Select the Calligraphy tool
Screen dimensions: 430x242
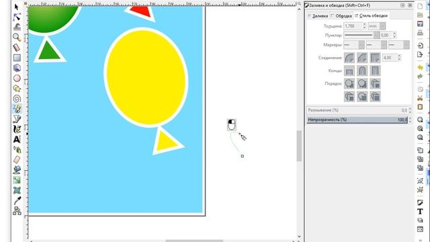pyautogui.click(x=17, y=129)
